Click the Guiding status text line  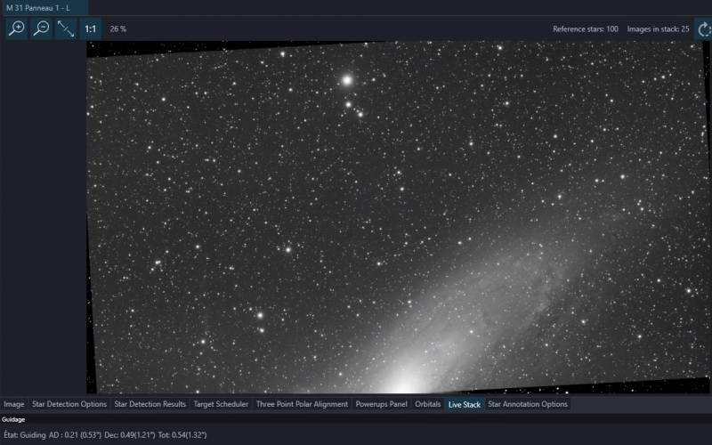(x=105, y=435)
